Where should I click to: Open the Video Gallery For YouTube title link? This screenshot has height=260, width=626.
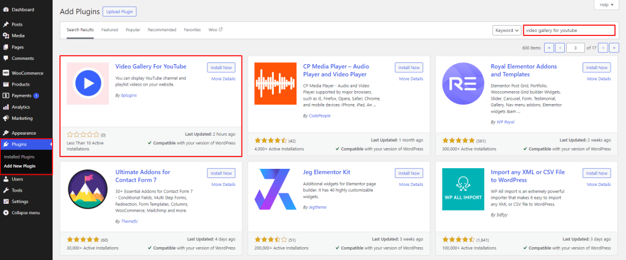[x=151, y=66]
